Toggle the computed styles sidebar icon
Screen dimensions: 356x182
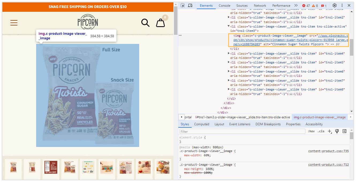point(344,131)
